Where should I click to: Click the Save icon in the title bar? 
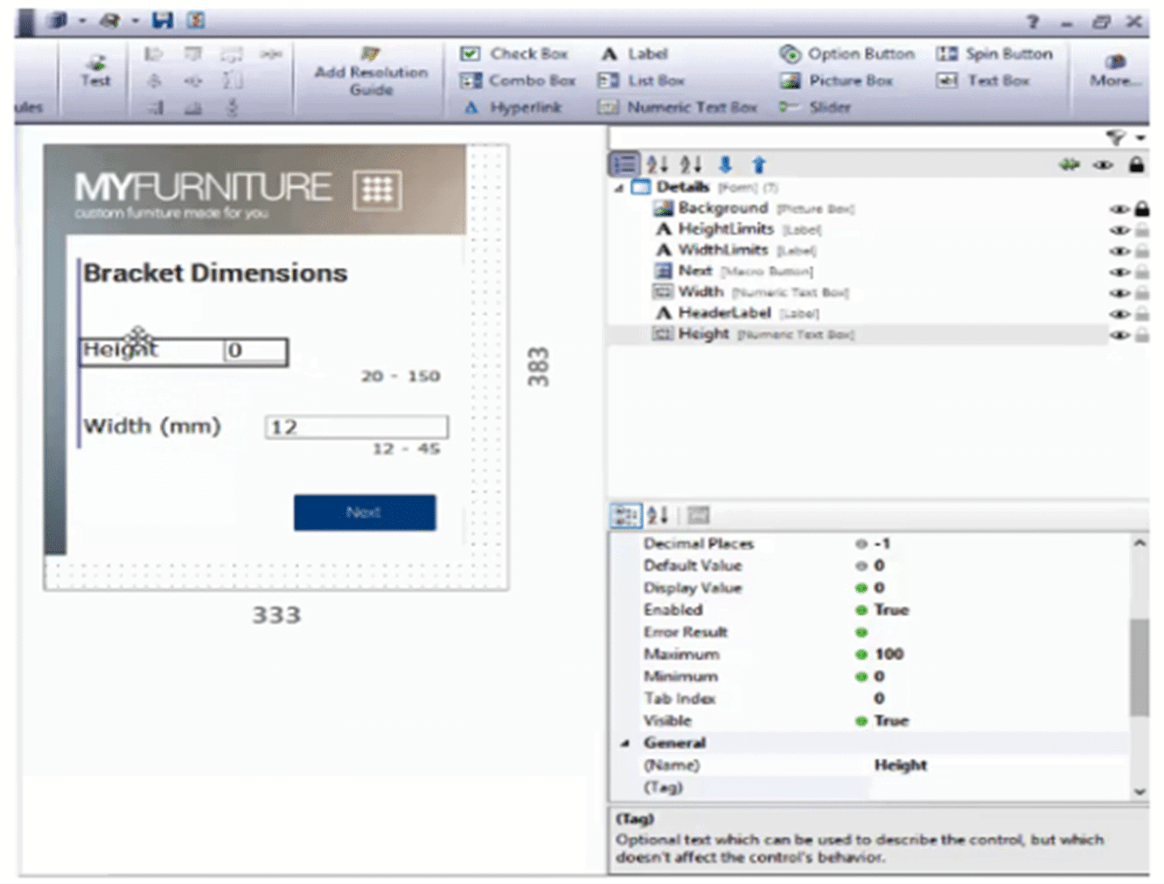(163, 19)
